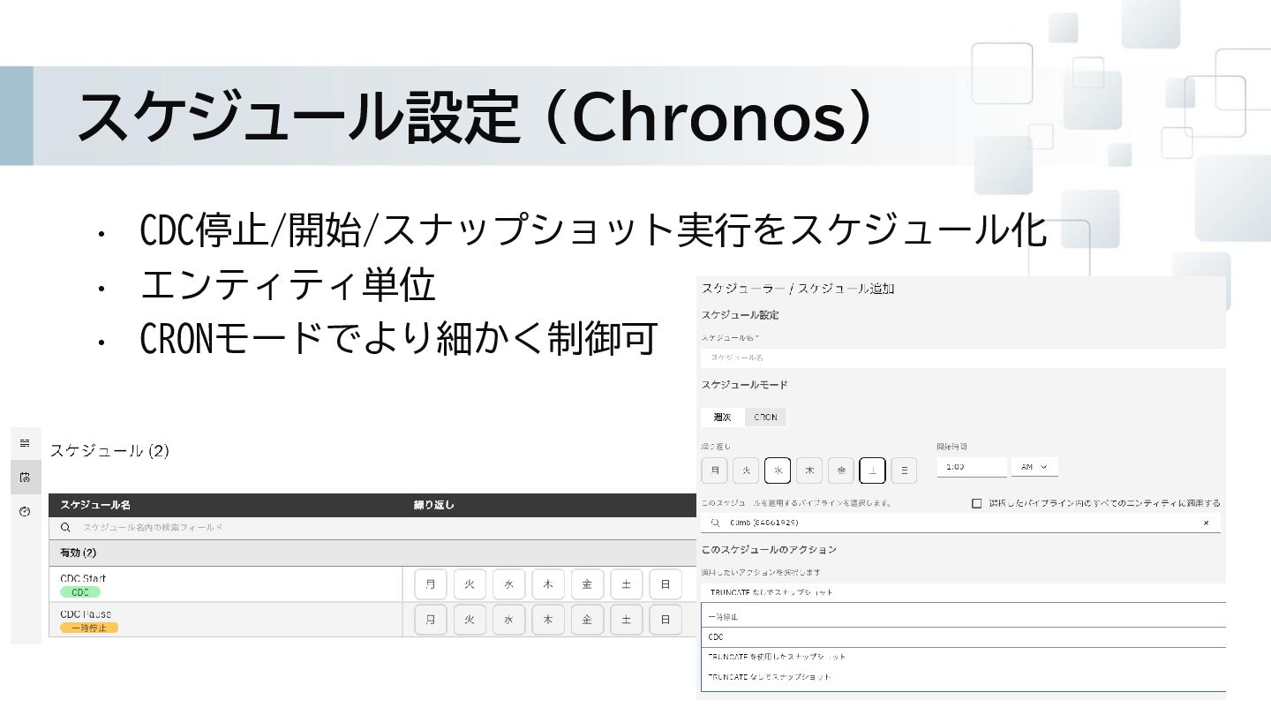Click the schedule name search field
This screenshot has height=715, width=1271.
pyautogui.click(x=372, y=528)
